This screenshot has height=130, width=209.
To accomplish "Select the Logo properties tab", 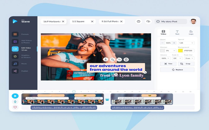I will 191,32.
